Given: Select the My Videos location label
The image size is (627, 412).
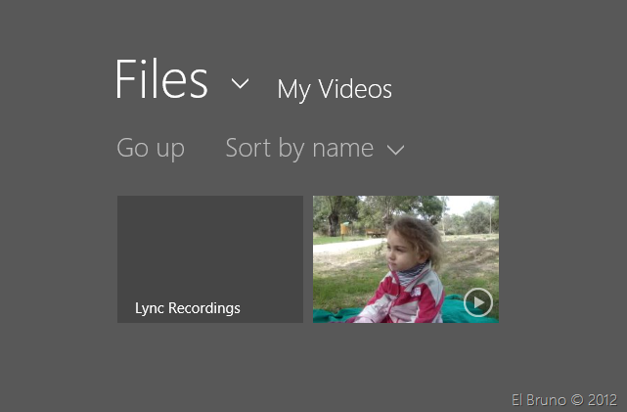Looking at the screenshot, I should [335, 89].
